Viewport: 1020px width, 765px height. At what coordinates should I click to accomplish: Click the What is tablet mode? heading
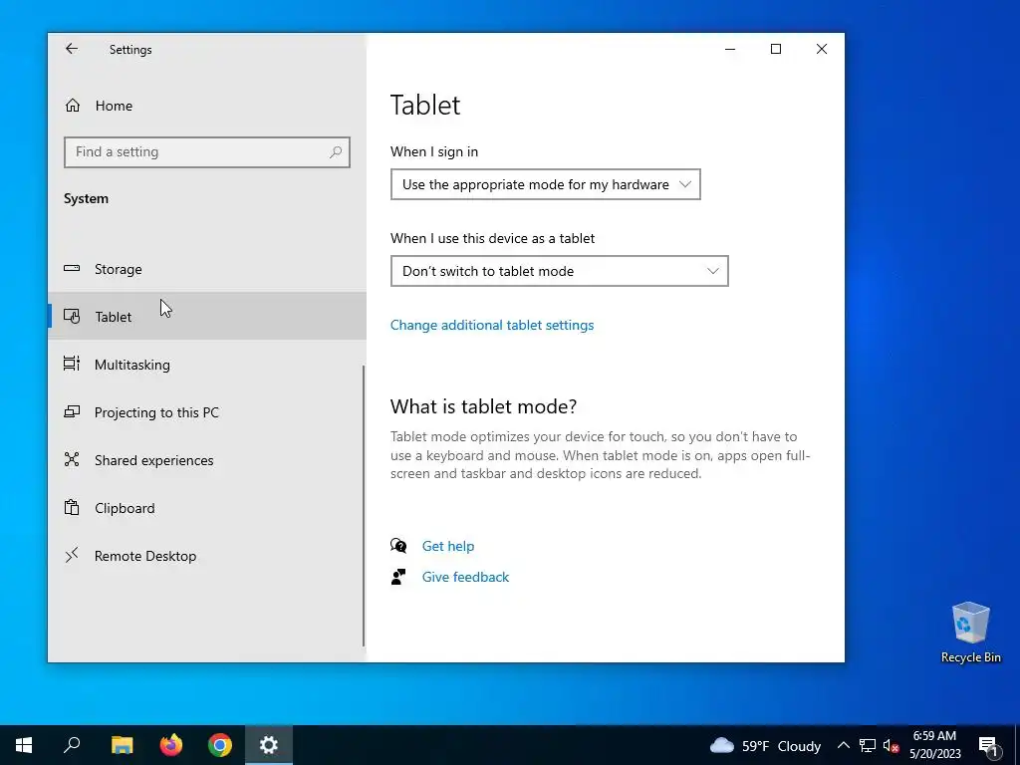(483, 406)
